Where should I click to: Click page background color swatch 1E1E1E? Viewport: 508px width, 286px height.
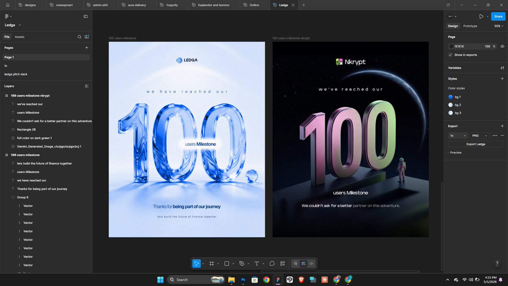click(x=451, y=46)
